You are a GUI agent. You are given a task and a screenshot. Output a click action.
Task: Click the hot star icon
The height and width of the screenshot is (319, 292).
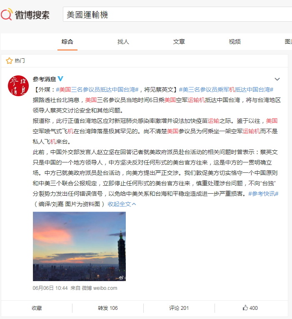pos(9,61)
